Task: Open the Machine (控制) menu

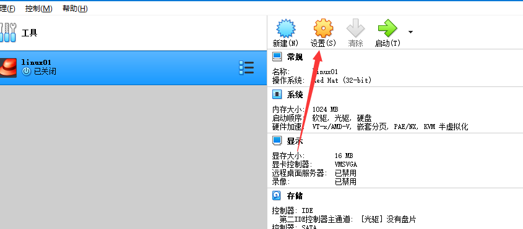Action: click(39, 9)
